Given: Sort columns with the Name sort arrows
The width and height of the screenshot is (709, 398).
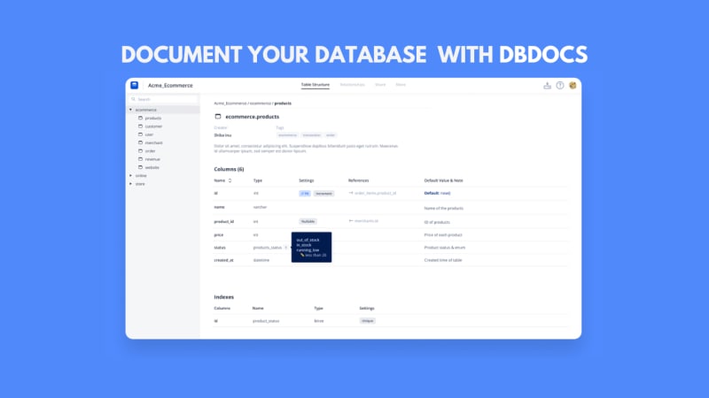Looking at the screenshot, I should pos(230,180).
